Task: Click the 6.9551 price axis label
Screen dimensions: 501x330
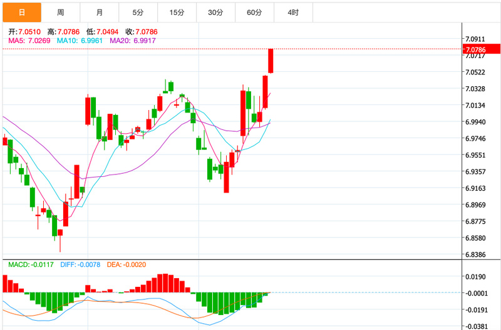Action: pyautogui.click(x=475, y=155)
